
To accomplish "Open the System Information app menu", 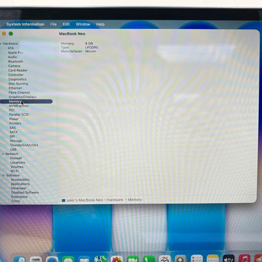I will pyautogui.click(x=25, y=24).
